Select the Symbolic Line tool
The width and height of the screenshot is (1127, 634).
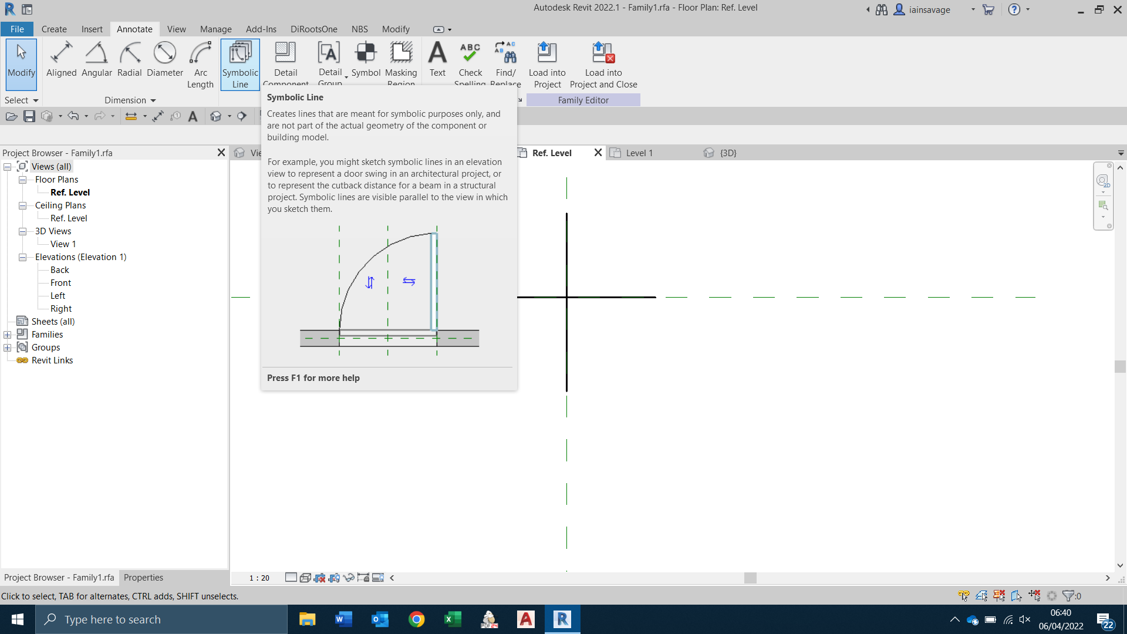click(239, 63)
